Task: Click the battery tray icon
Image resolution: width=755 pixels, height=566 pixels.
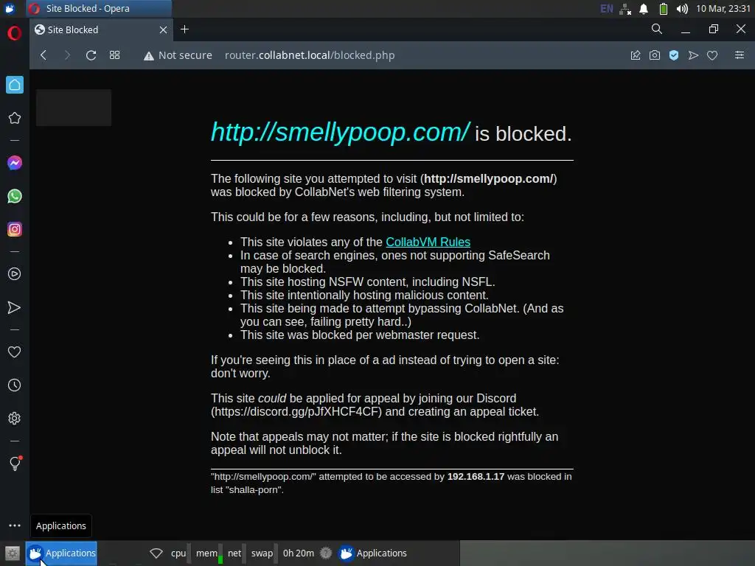Action: coord(663,9)
